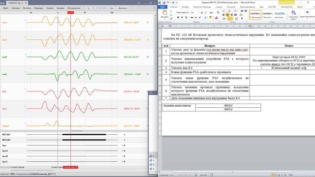Click the show paragraph marks (¶) icon
315x177 pixels.
click(242, 19)
